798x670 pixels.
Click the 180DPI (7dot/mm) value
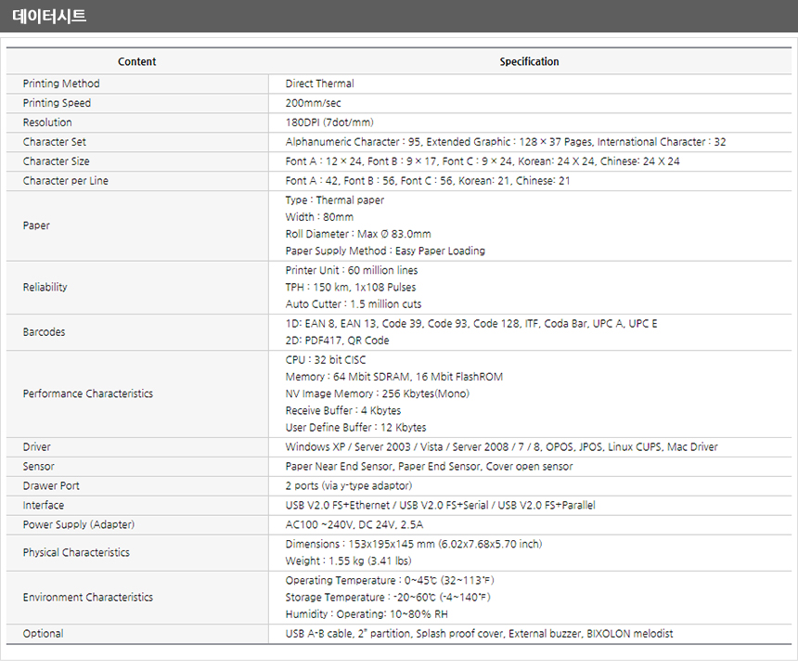point(329,122)
